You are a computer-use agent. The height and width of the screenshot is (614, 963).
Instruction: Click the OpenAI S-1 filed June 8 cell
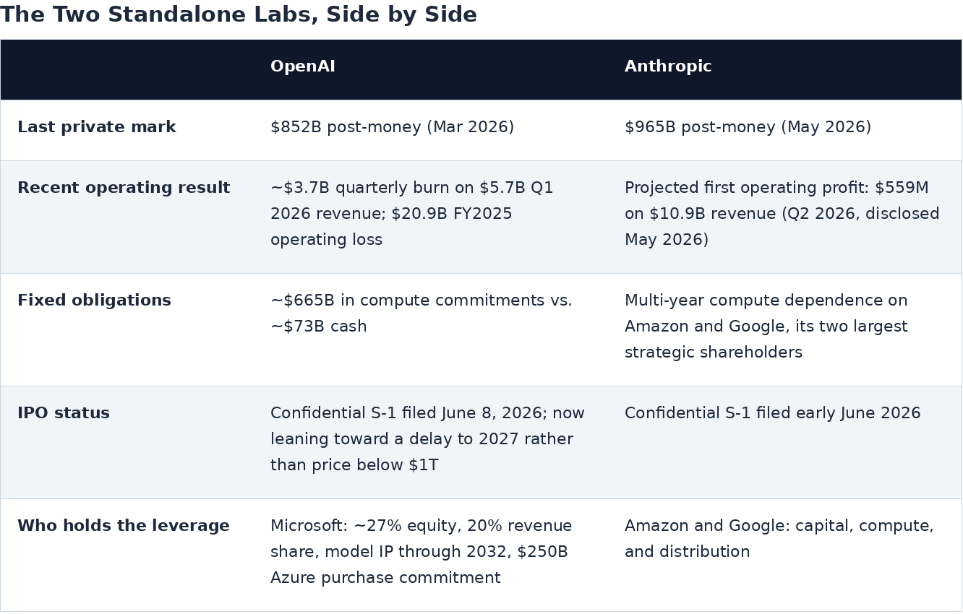coord(428,439)
